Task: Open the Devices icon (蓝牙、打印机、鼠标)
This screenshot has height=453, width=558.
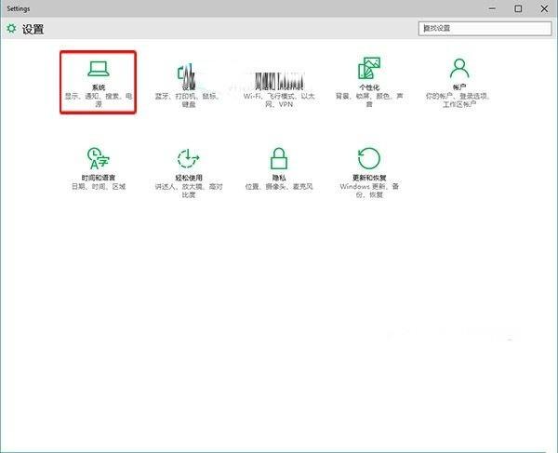Action: click(x=188, y=74)
